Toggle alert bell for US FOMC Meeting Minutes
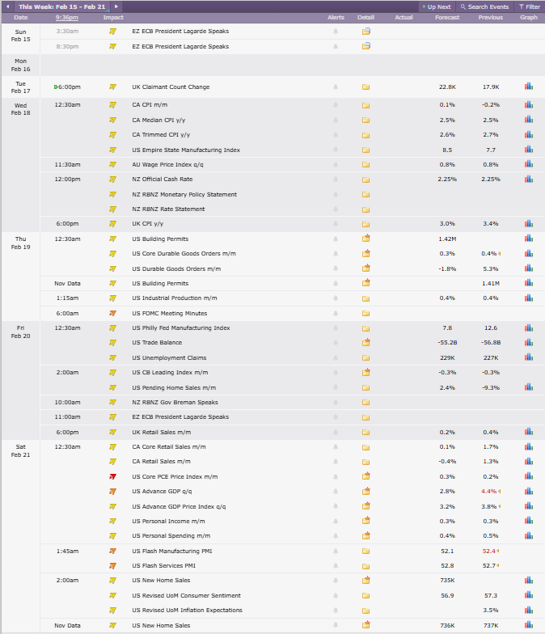The width and height of the screenshot is (545, 634). tap(336, 314)
